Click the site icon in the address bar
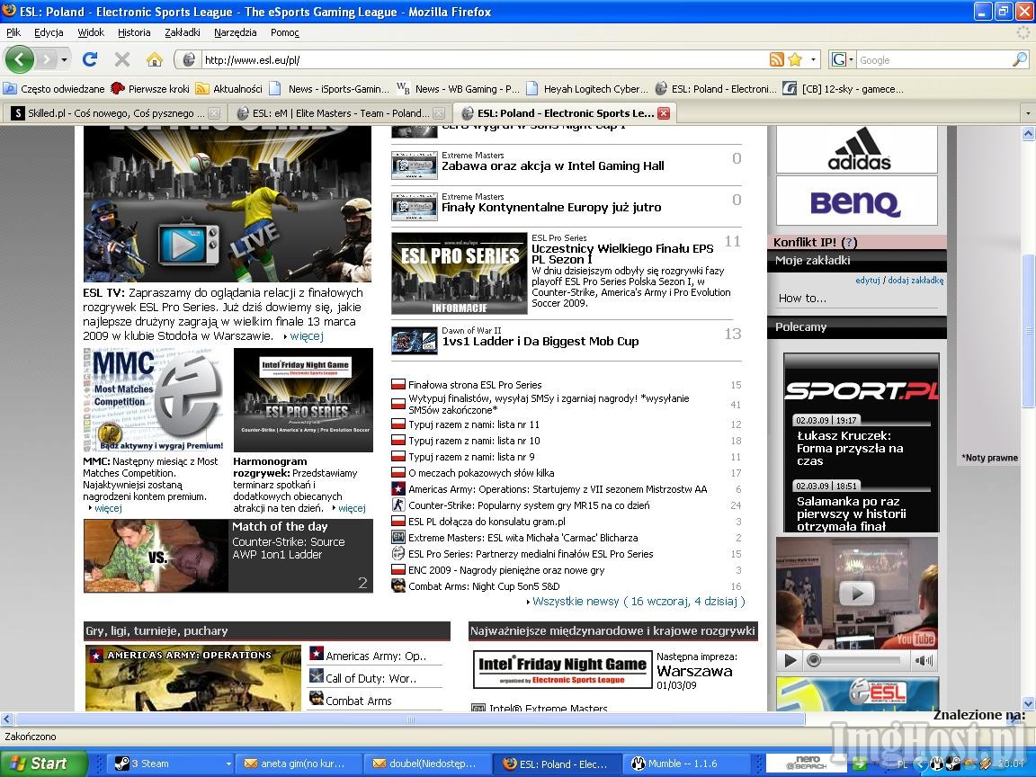Image resolution: width=1036 pixels, height=777 pixels. [189, 60]
